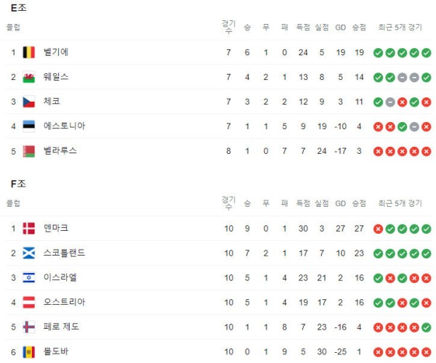Click the Moldova flag icon

28,352
